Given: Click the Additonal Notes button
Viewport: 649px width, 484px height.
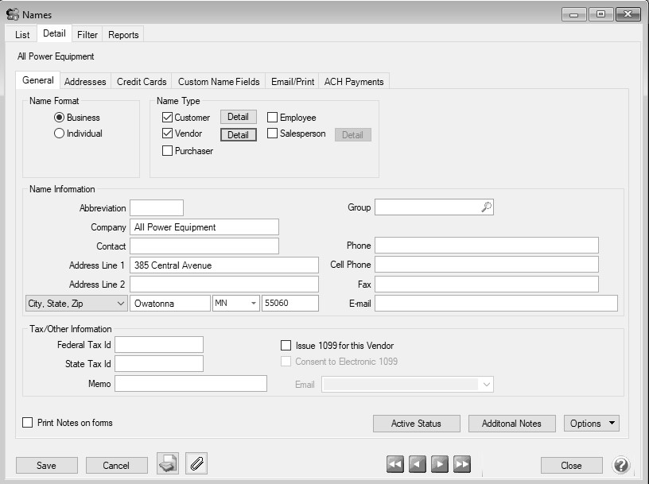Looking at the screenshot, I should pos(511,423).
